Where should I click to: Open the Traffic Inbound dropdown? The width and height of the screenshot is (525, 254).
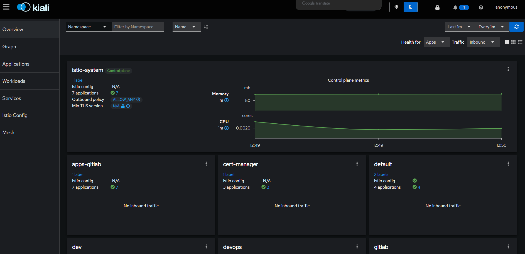point(483,42)
